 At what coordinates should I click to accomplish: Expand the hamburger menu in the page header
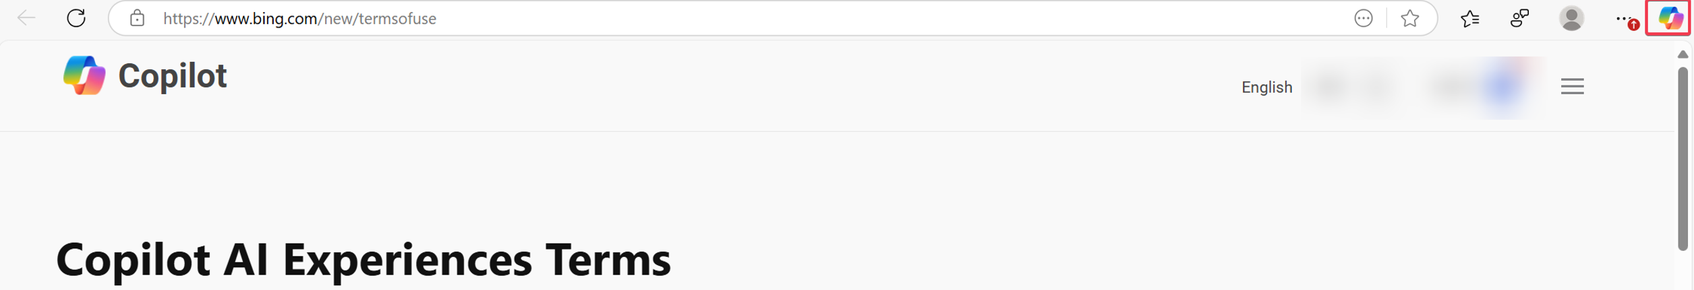pos(1571,87)
